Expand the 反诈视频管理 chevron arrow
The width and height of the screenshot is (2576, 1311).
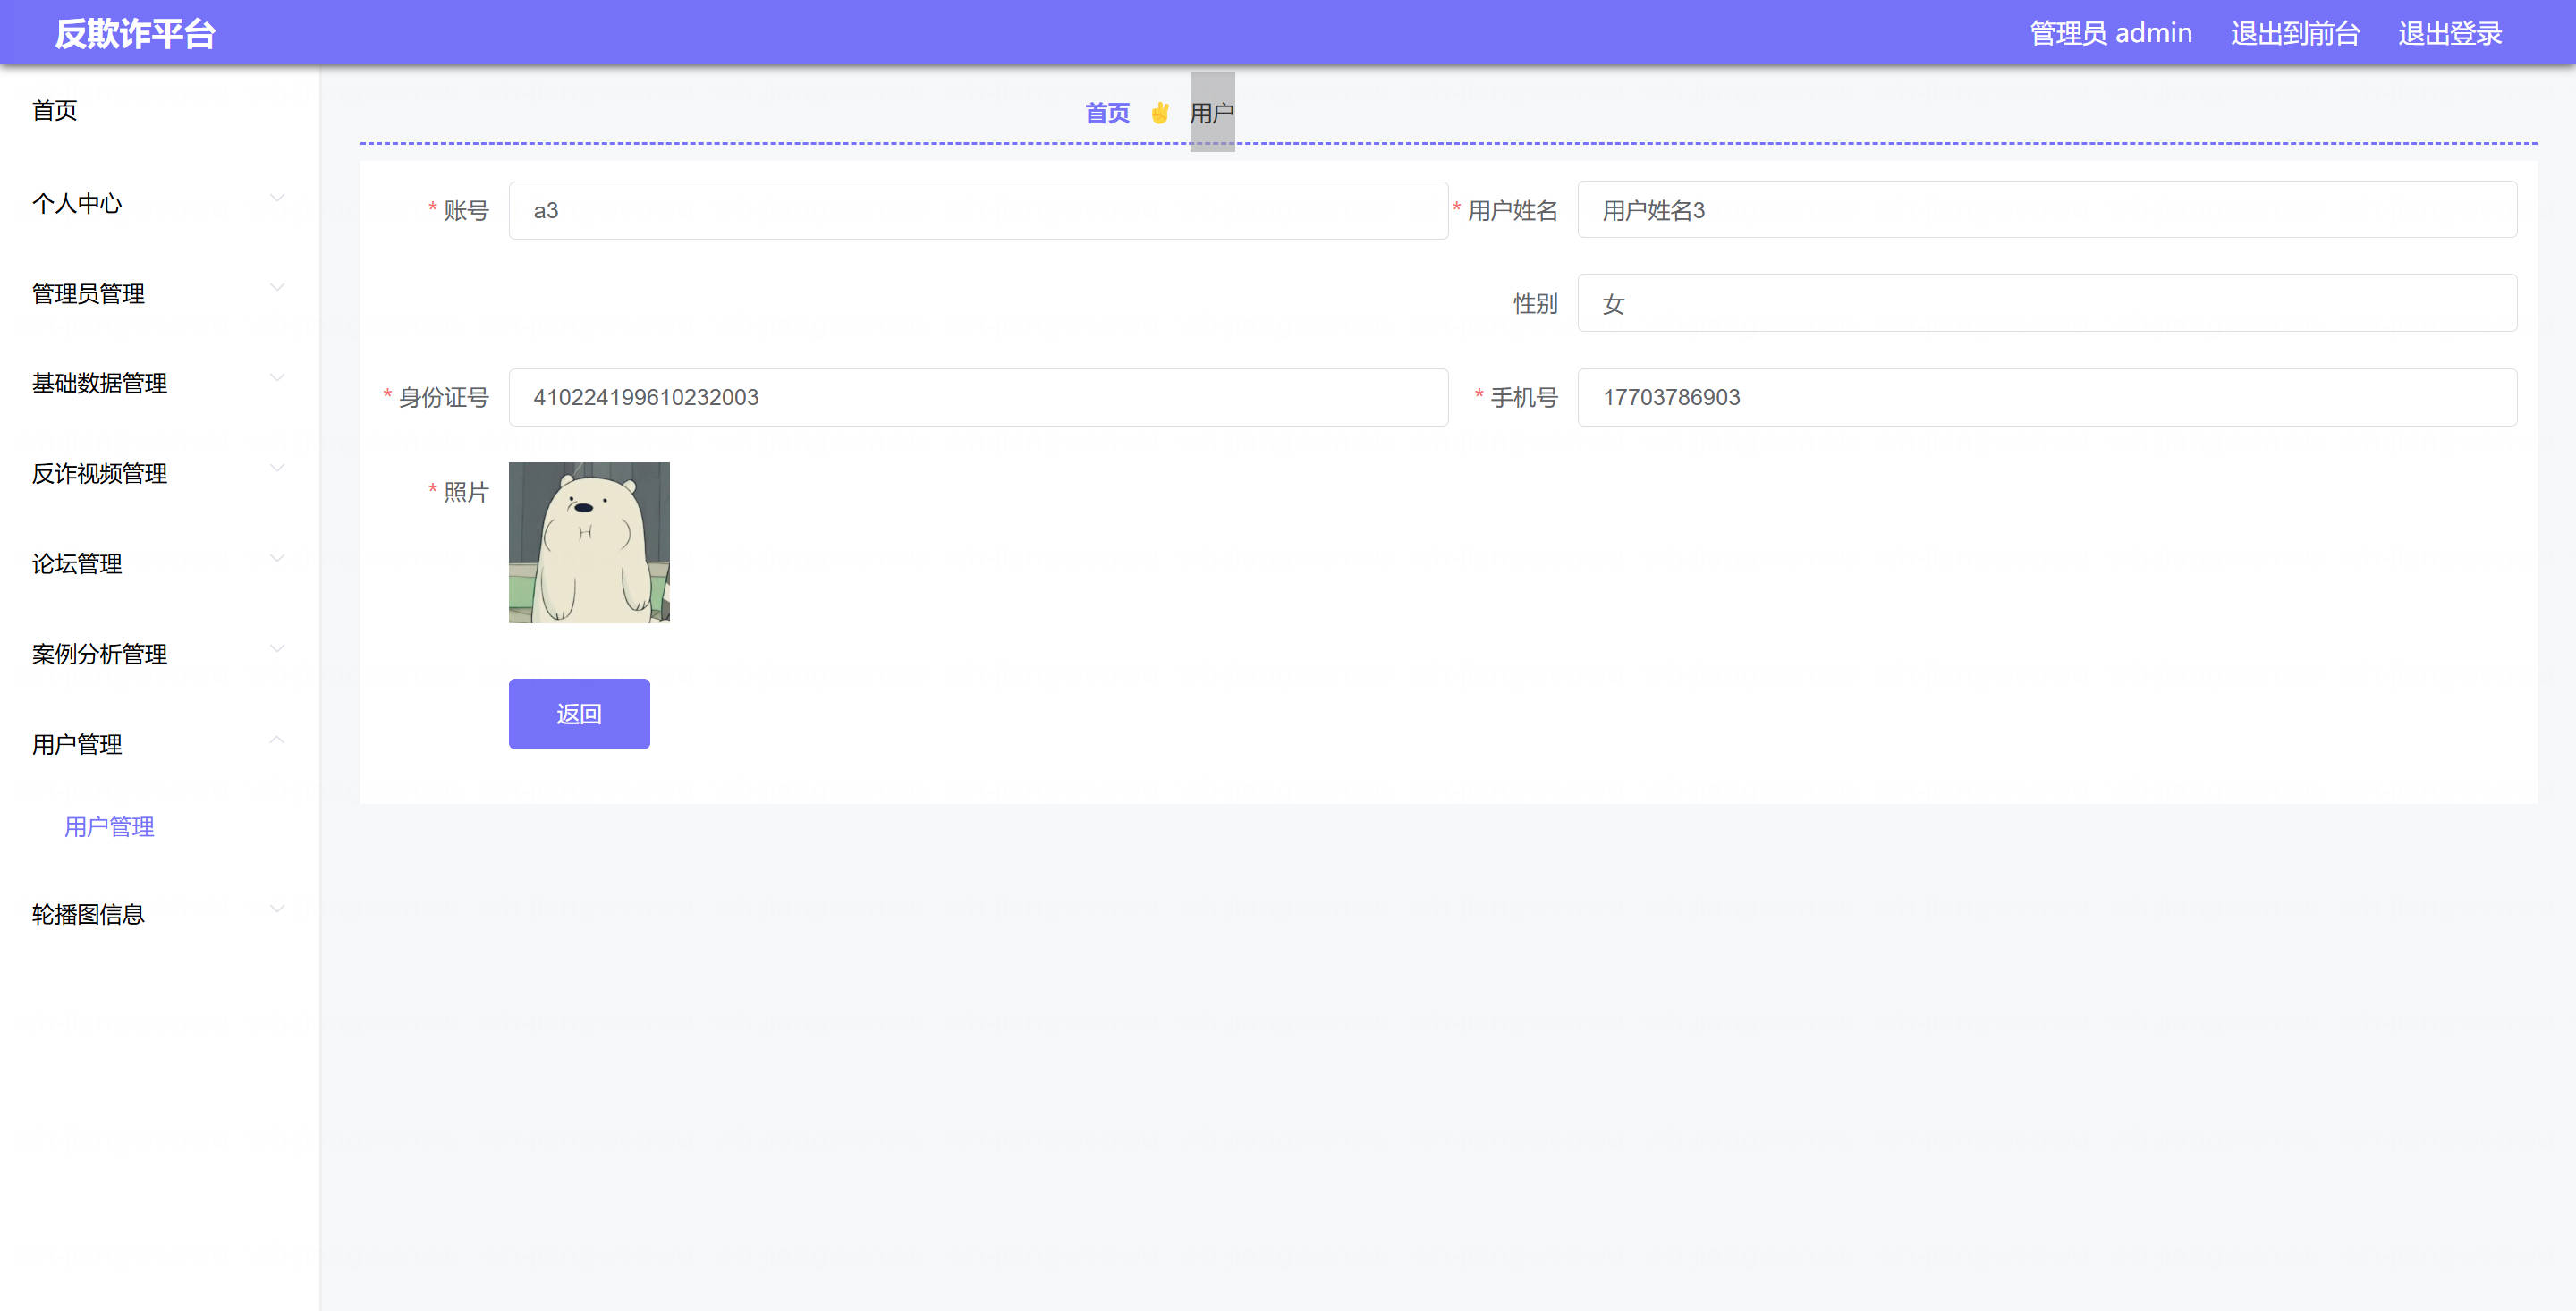pyautogui.click(x=277, y=468)
